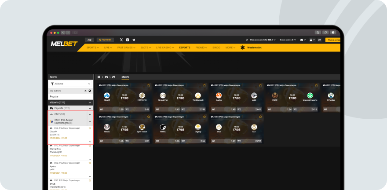Select the ESPORTS menu item
This screenshot has width=387, height=190.
185,47
